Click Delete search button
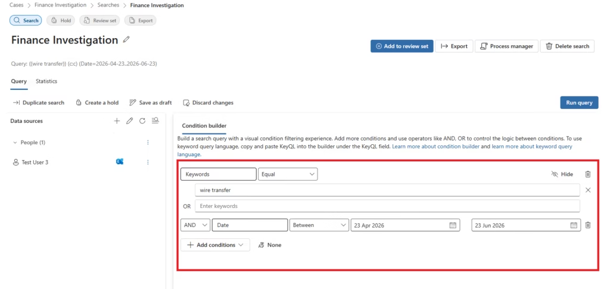Image resolution: width=610 pixels, height=289 pixels. [x=567, y=46]
